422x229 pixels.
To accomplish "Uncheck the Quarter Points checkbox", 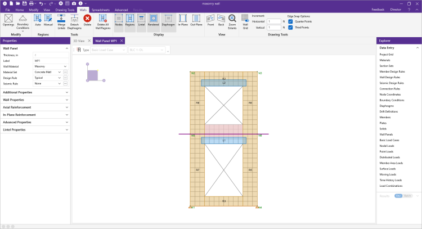I will click(x=290, y=21).
